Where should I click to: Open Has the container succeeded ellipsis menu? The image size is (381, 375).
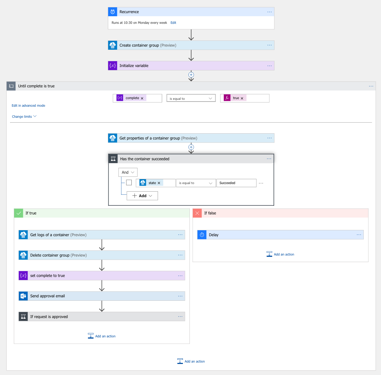coord(269,159)
